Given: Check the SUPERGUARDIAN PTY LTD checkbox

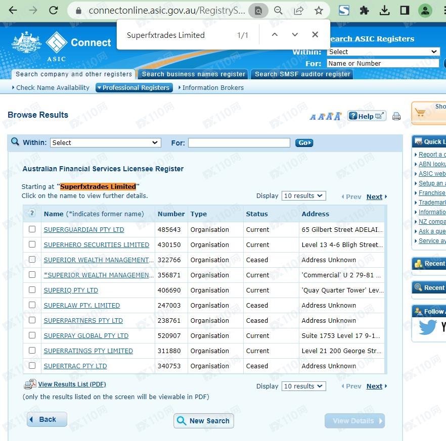Looking at the screenshot, I should coord(32,229).
